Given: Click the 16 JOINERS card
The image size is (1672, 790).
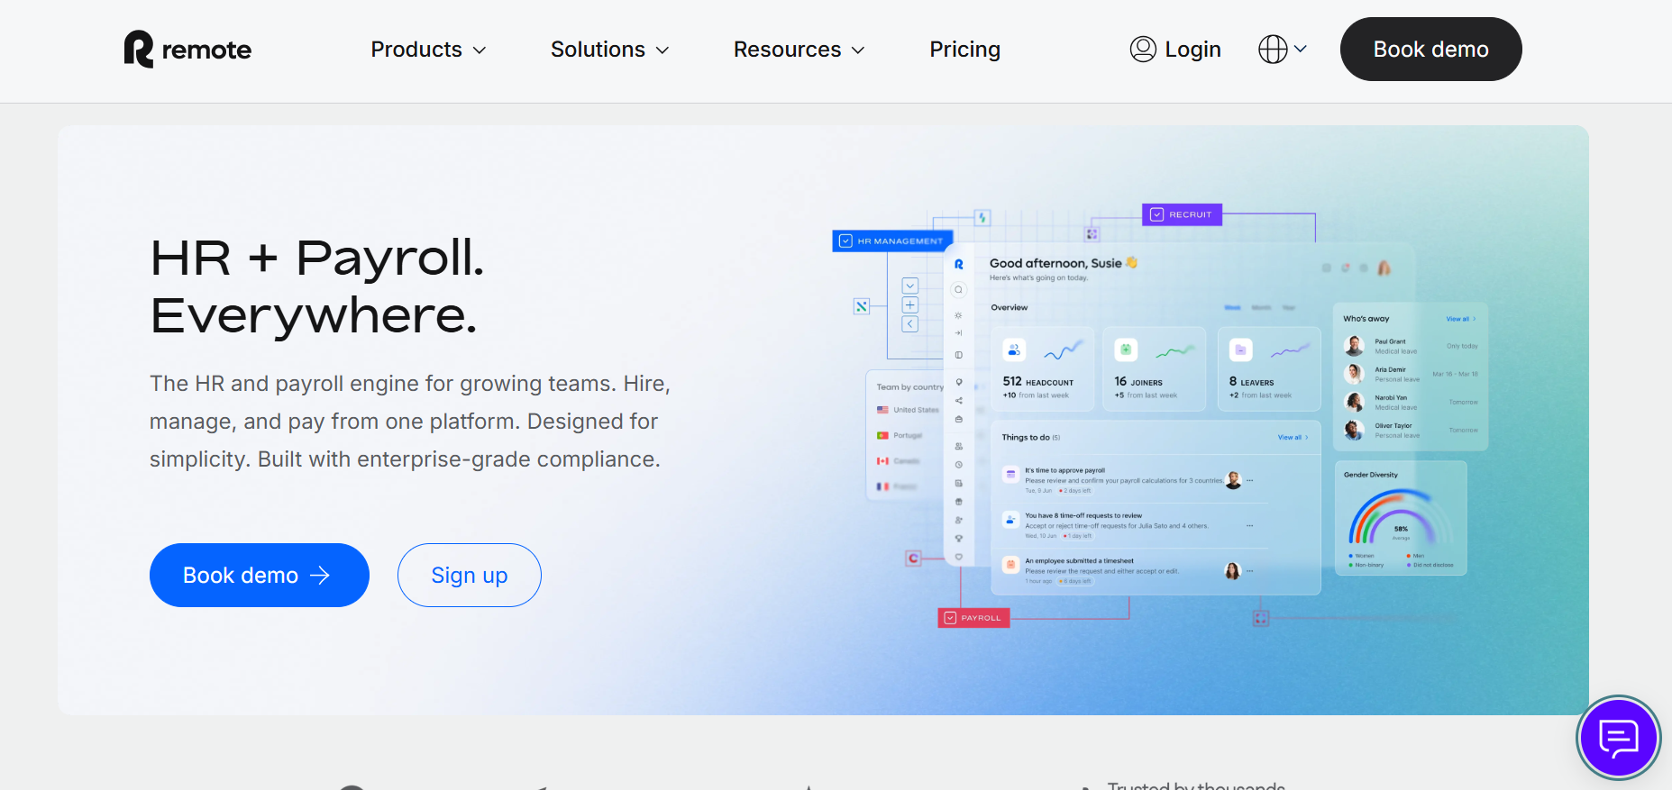Looking at the screenshot, I should click(x=1154, y=369).
